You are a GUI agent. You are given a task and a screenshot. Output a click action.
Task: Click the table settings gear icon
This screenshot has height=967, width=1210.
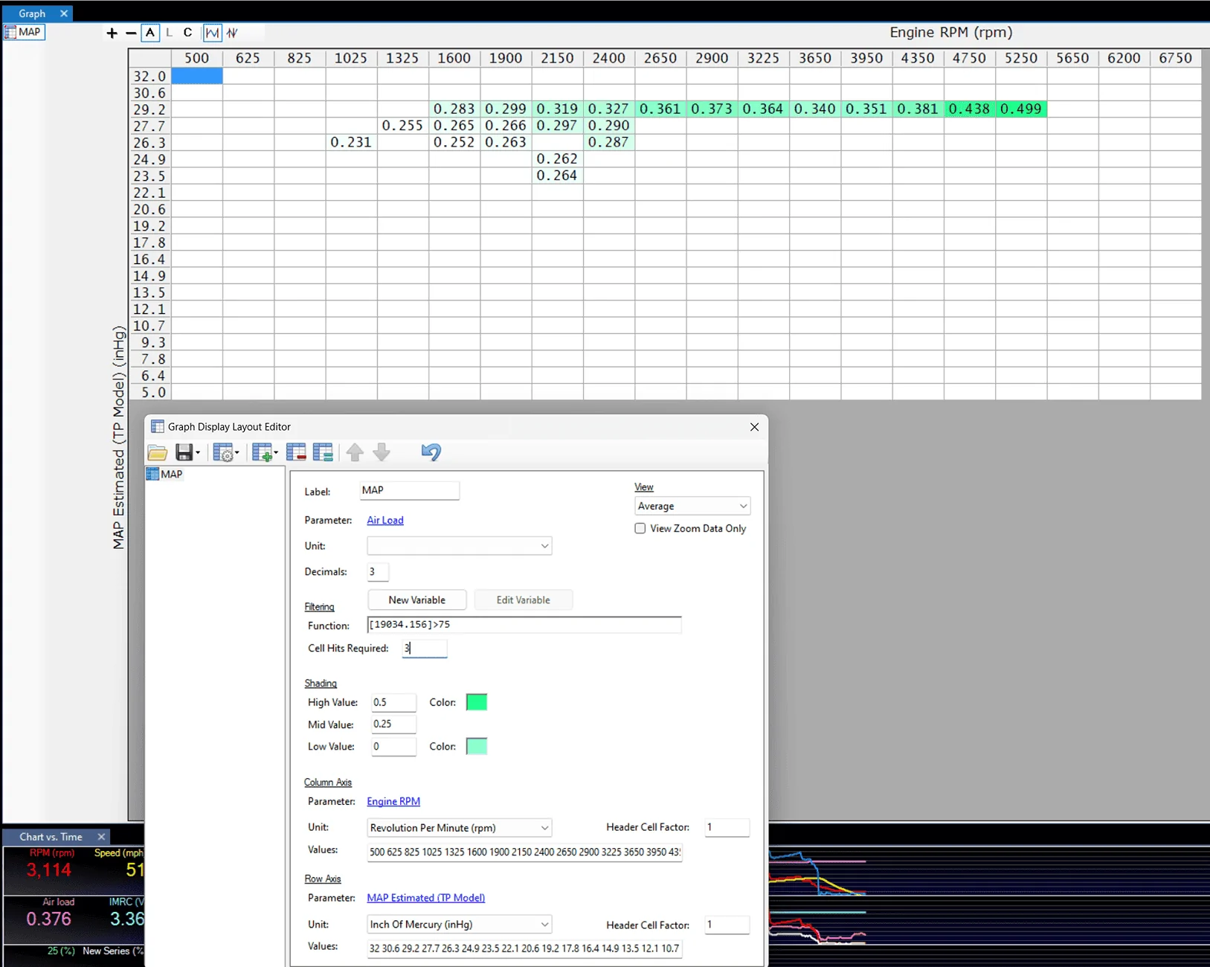tap(222, 452)
